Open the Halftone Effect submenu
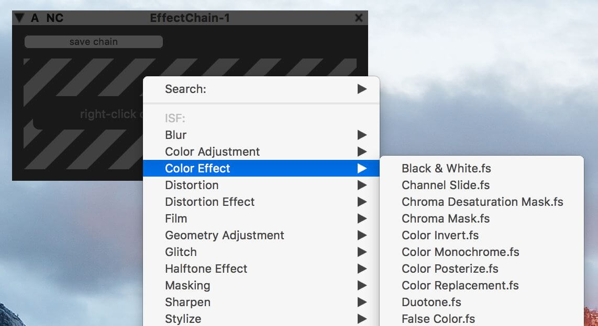 click(261, 269)
